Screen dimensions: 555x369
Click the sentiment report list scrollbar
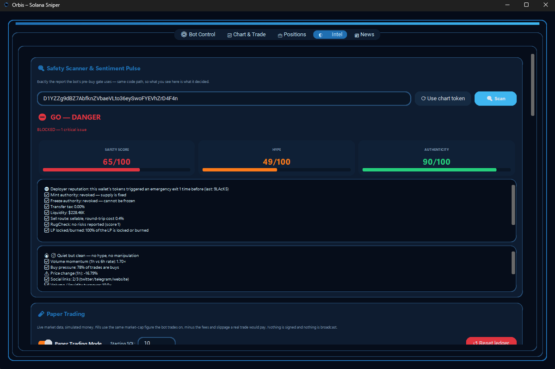513,263
